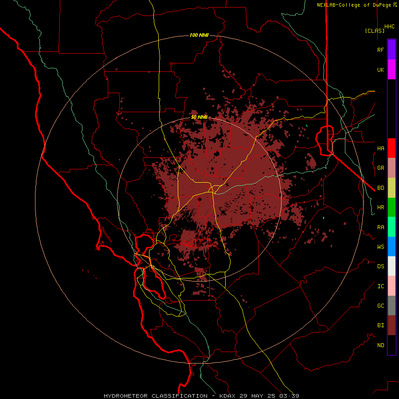Click the UK magenta legend swatch
The image size is (399, 399).
tap(391, 70)
